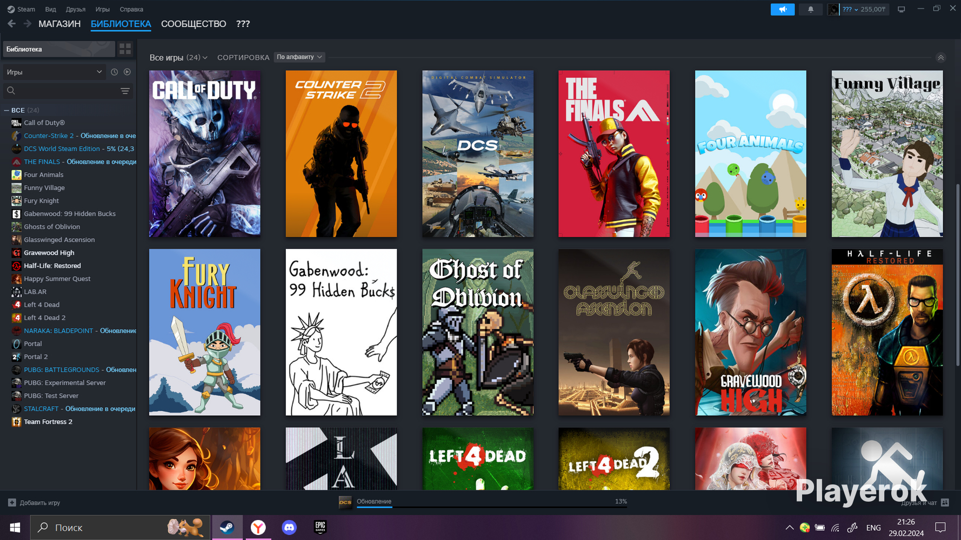Viewport: 961px width, 540px height.
Task: Click the forward navigation arrow
Action: click(x=27, y=24)
